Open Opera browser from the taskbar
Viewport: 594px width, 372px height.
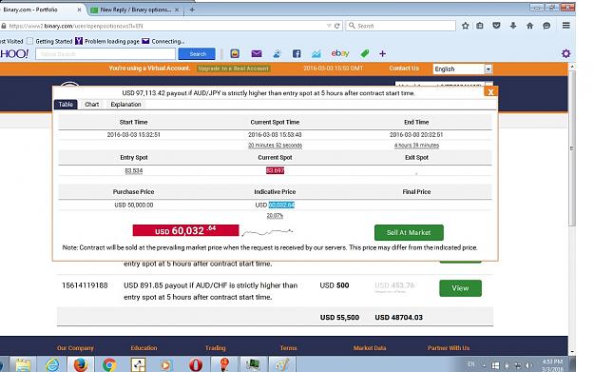[196, 364]
